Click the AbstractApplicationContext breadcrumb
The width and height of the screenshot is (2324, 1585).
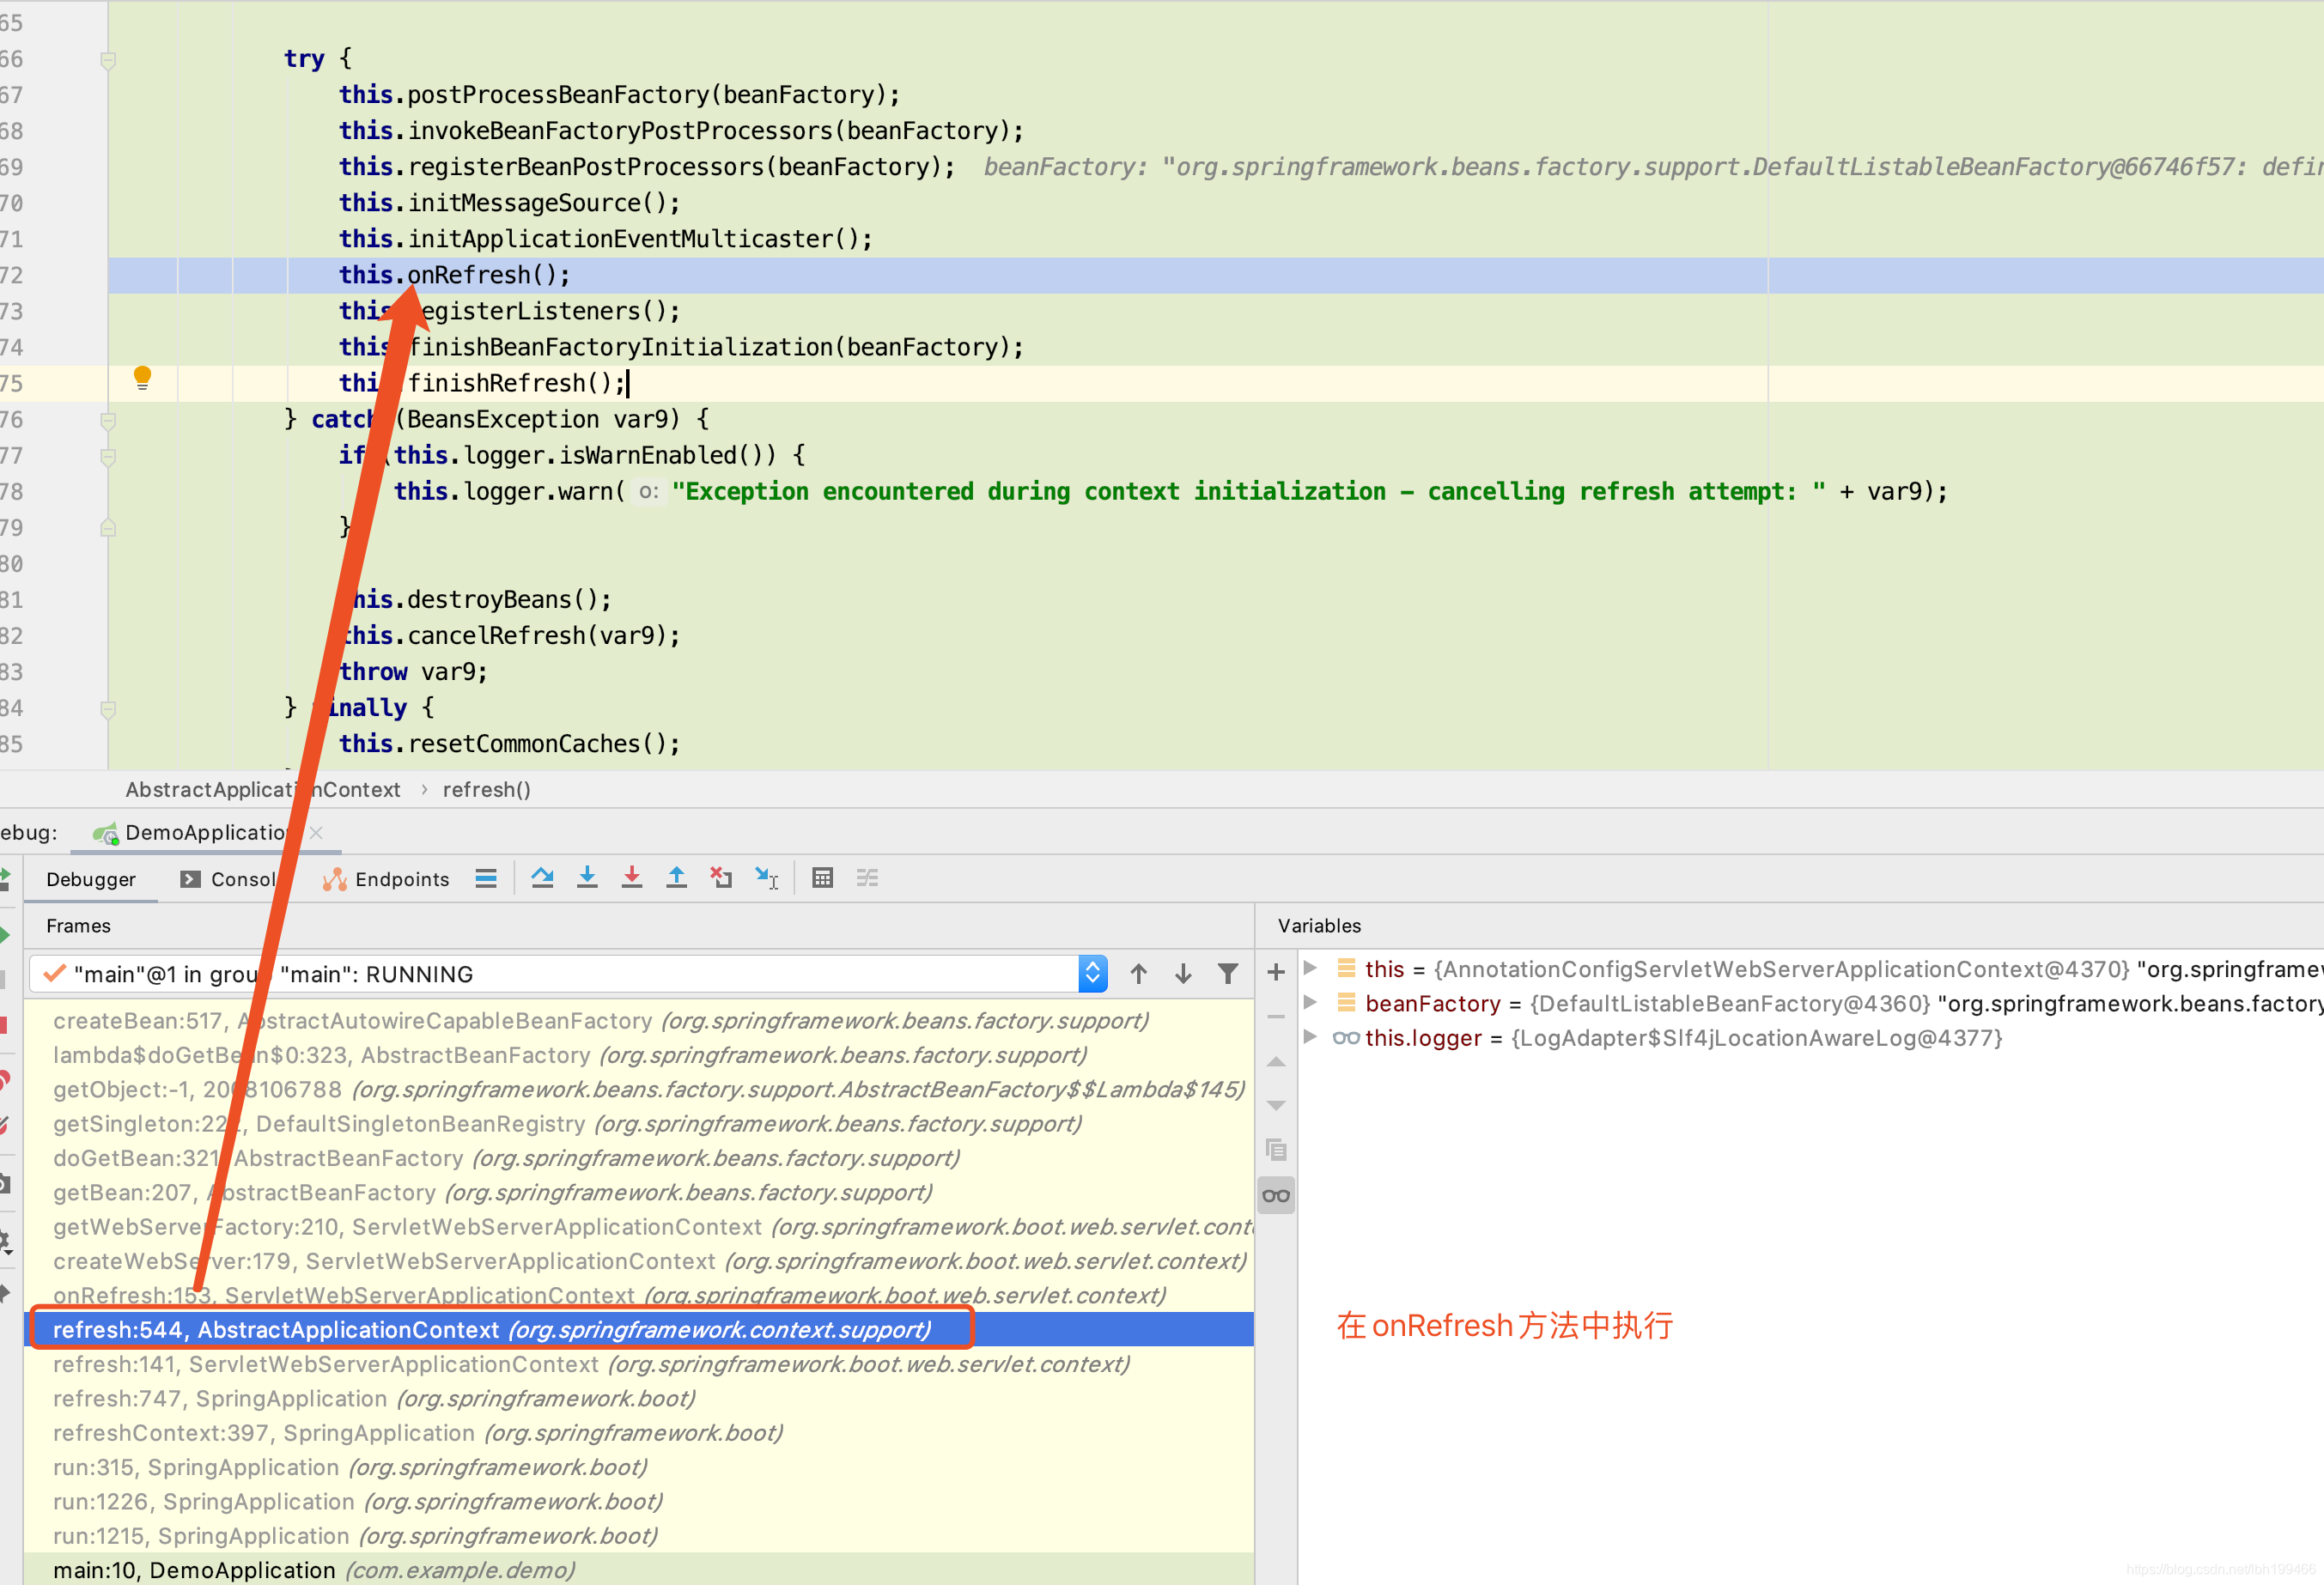(x=264, y=789)
